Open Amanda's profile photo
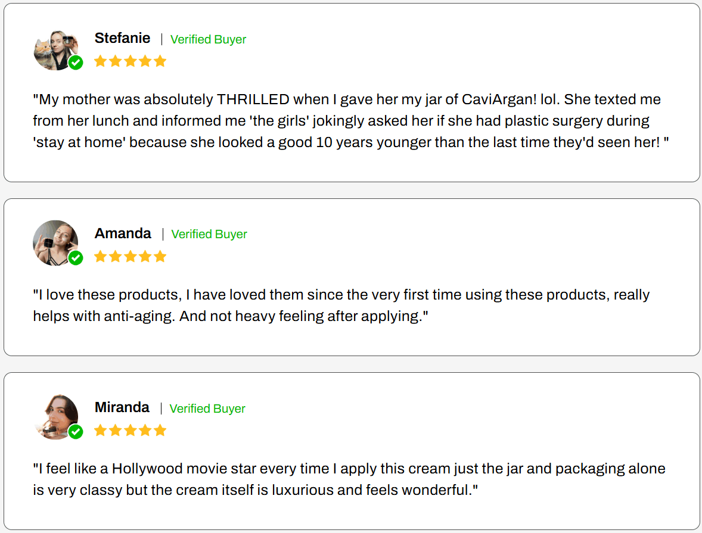The width and height of the screenshot is (702, 533). click(x=54, y=242)
